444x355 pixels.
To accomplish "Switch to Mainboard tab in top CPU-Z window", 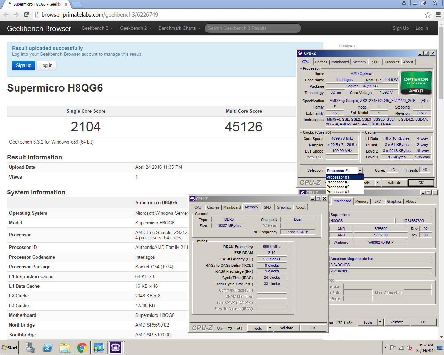I will pyautogui.click(x=340, y=62).
